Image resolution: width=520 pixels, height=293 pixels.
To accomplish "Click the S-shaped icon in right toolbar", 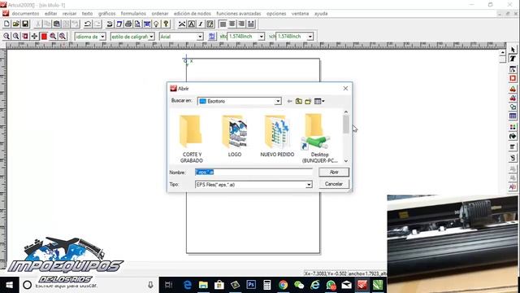I will [513, 158].
